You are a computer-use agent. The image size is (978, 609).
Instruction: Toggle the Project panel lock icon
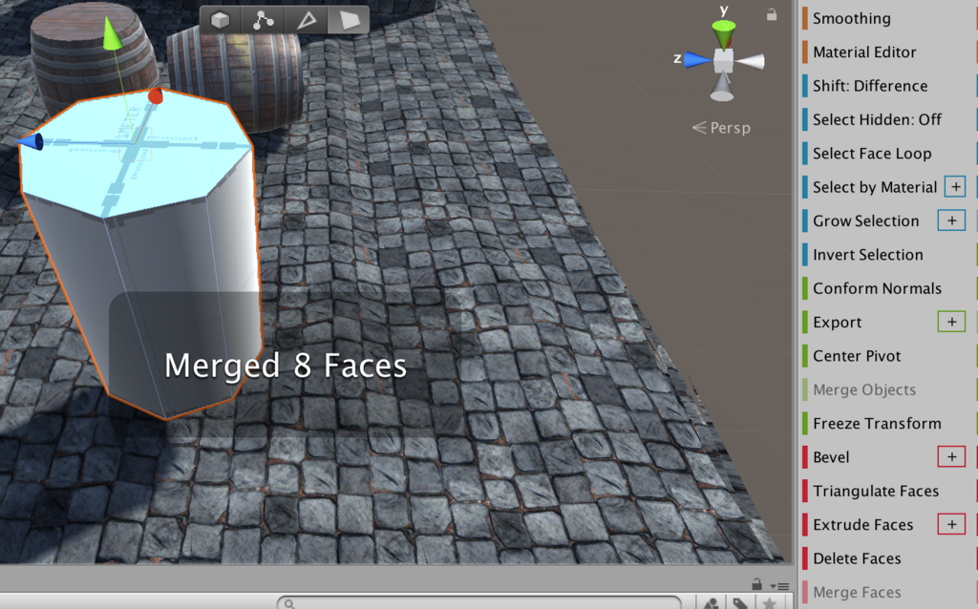(756, 584)
